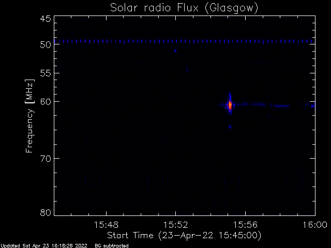Click the plot title 'Solar radio Flux (Glasgow)'
Viewport: 331px width, 248px height.
(x=184, y=8)
